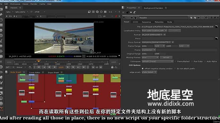Open the Deep nodes toolbar menu

pos(1,67)
